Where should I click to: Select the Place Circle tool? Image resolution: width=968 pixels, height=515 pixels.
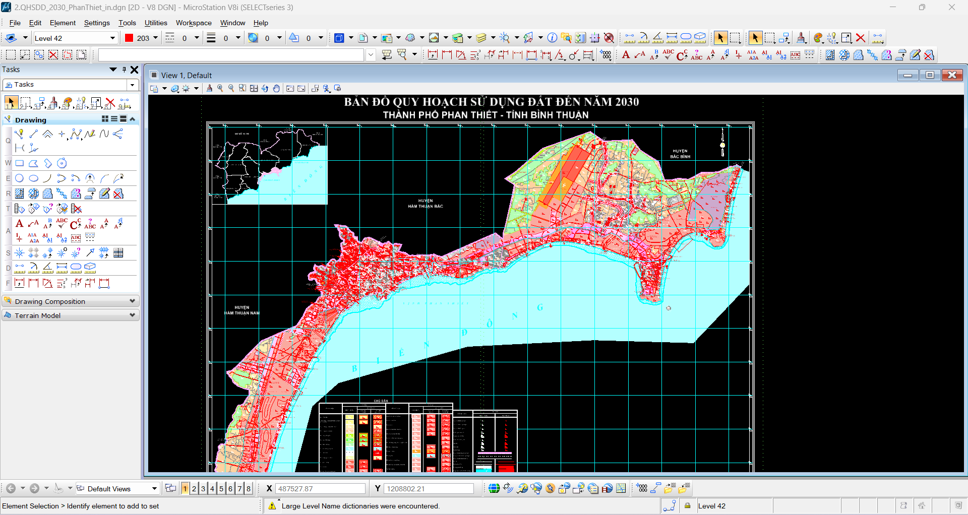pos(19,178)
